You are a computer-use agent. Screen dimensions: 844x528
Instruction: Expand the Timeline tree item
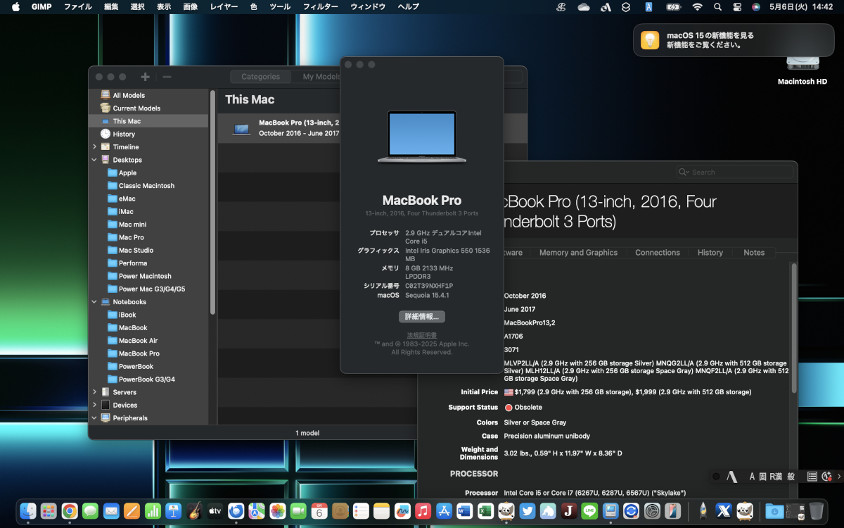pos(95,147)
